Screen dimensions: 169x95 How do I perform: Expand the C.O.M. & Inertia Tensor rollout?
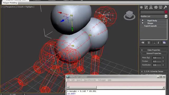point(154,72)
